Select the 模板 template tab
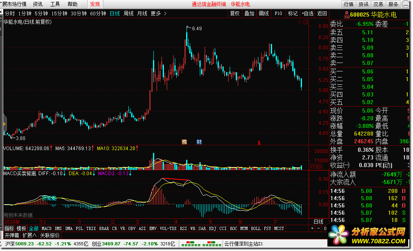The width and height of the screenshot is (413, 251). click(21, 228)
